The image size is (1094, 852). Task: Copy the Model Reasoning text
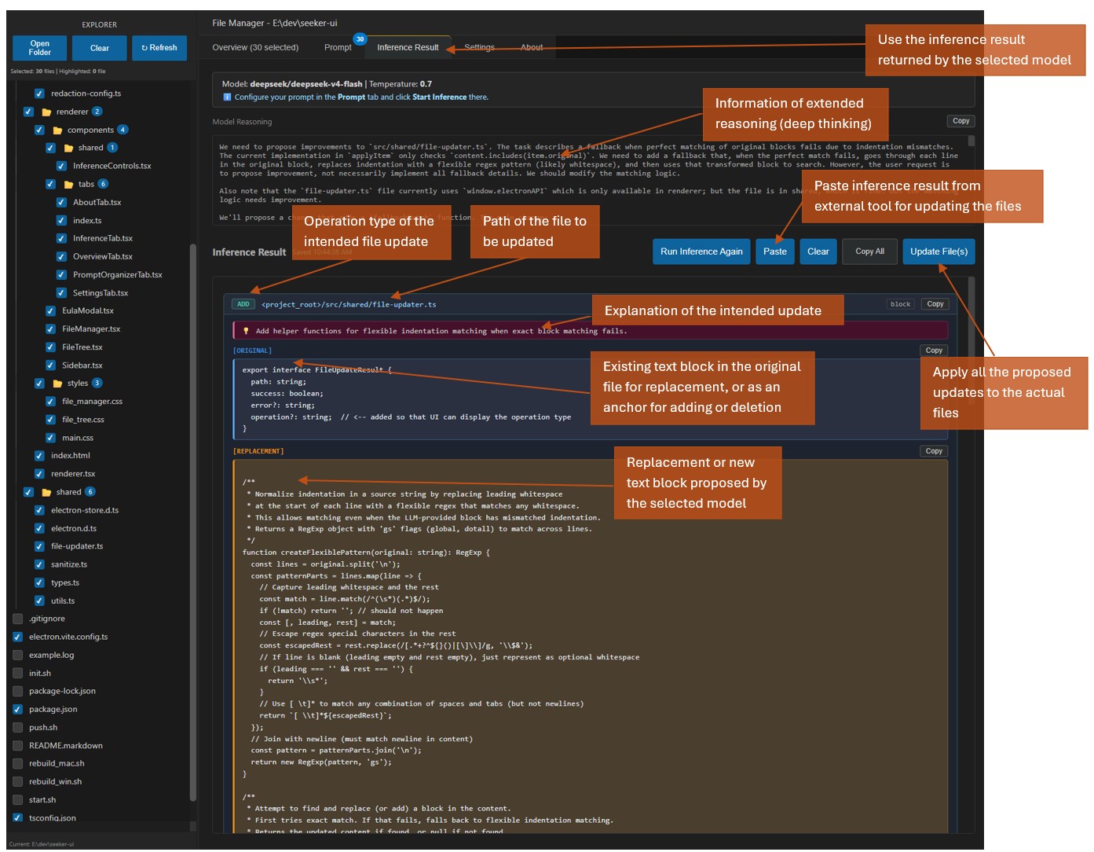pos(961,121)
